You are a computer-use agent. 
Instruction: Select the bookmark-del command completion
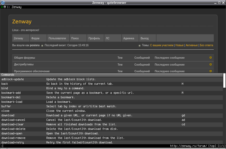(x=111, y=97)
